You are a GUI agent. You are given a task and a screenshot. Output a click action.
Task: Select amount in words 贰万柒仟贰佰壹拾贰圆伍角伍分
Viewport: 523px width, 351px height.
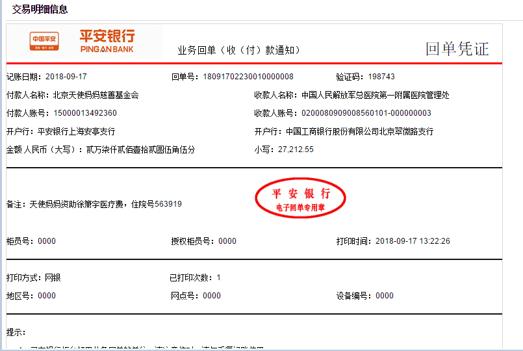point(141,149)
